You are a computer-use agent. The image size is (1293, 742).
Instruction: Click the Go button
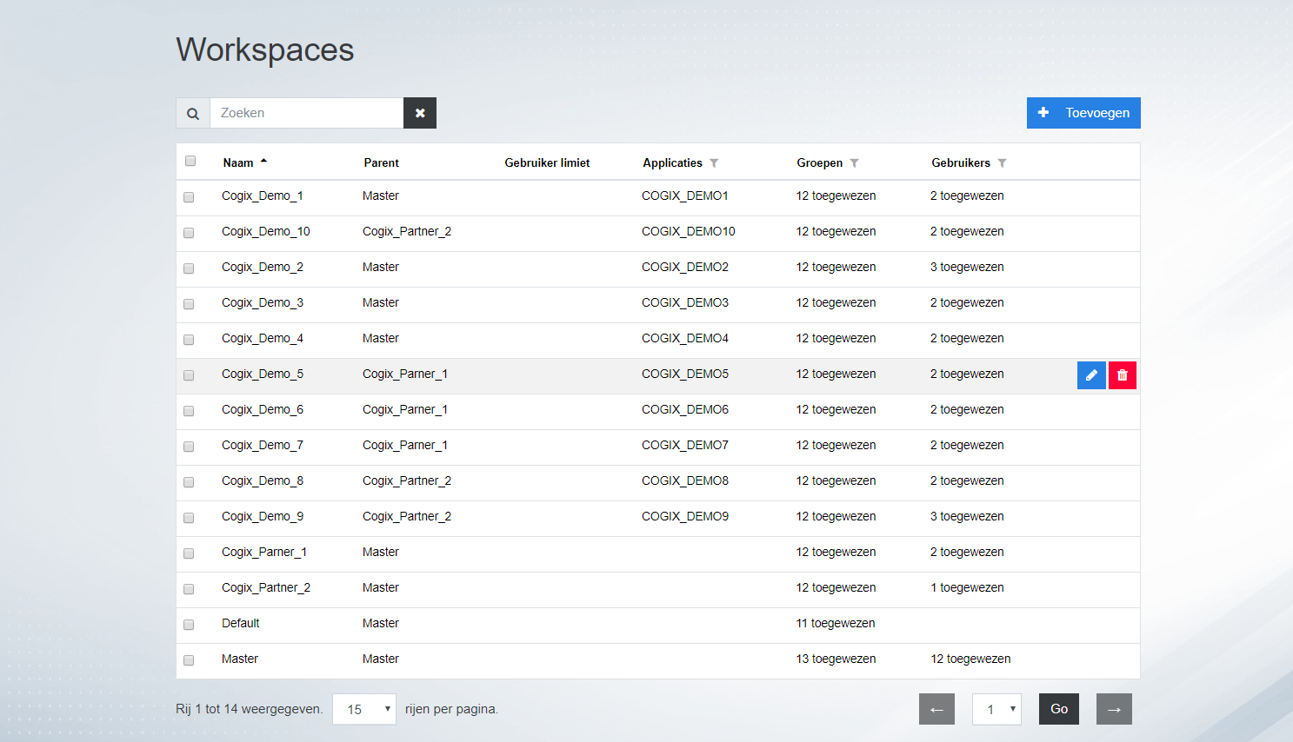point(1059,709)
